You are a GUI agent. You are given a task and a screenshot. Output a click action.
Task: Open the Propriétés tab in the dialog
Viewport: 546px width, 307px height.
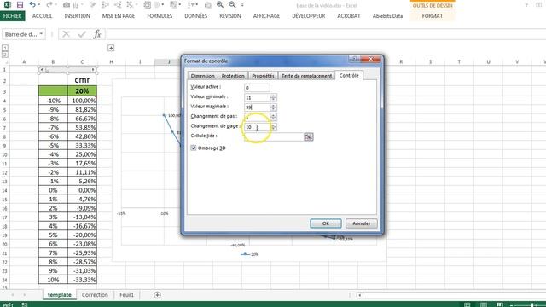(263, 76)
